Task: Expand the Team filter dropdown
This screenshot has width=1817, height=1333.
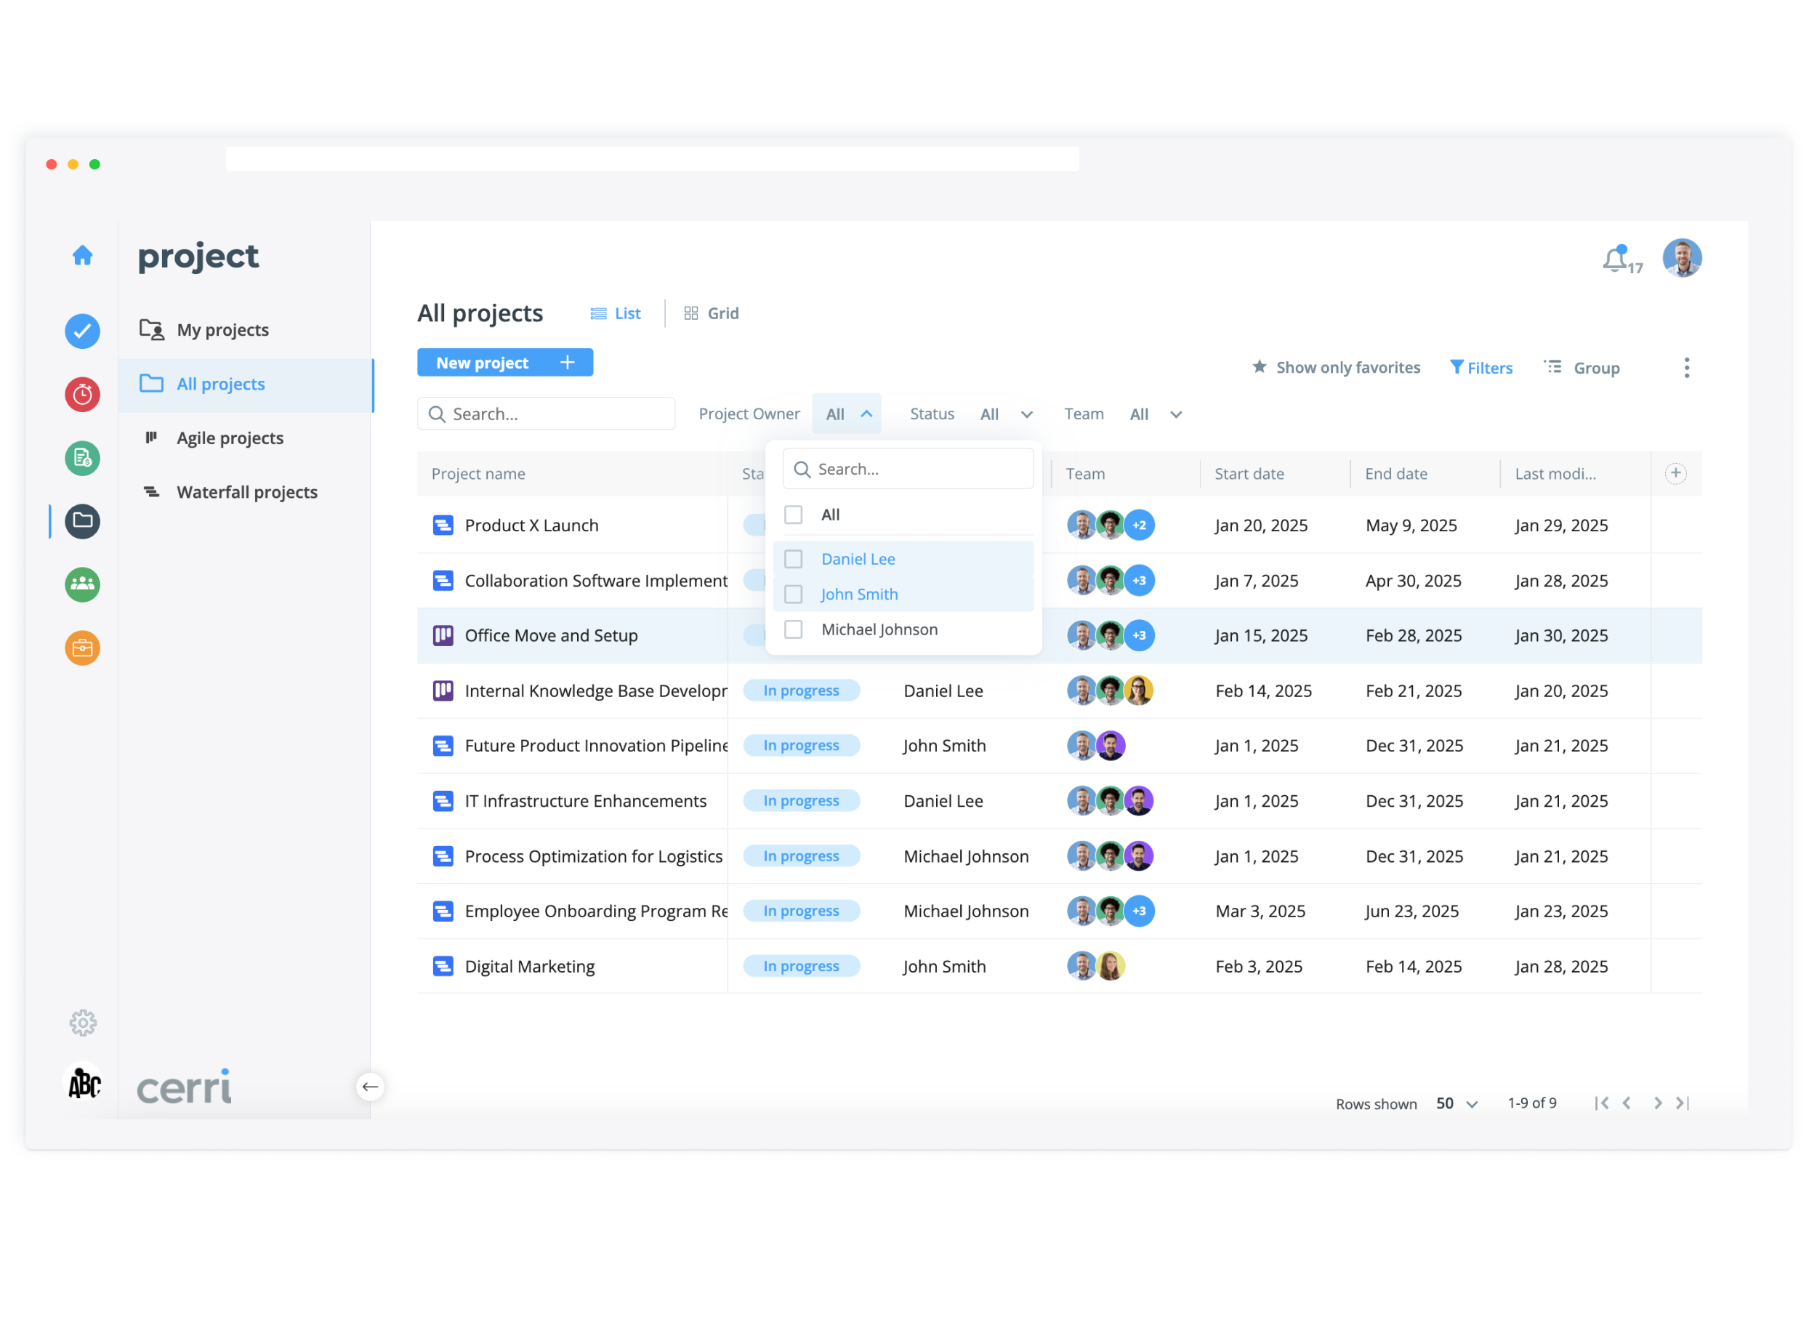Action: tap(1156, 415)
